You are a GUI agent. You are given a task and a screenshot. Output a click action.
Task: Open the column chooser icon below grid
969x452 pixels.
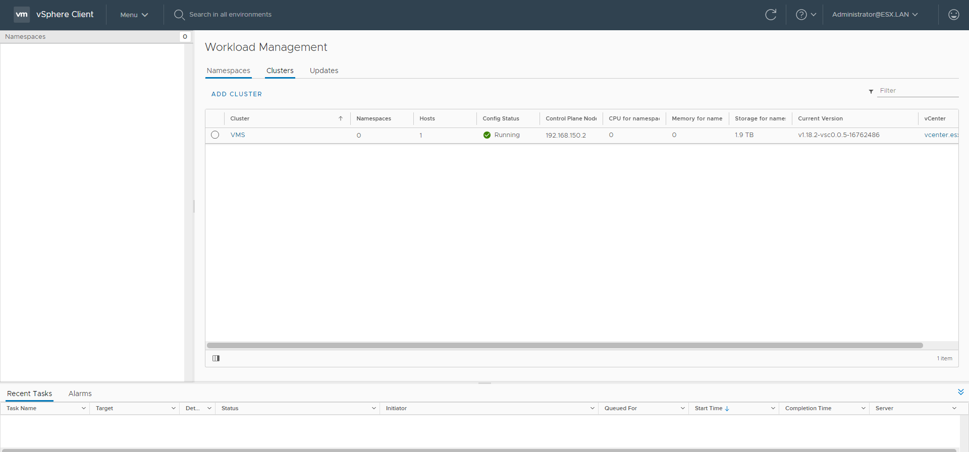(x=216, y=358)
